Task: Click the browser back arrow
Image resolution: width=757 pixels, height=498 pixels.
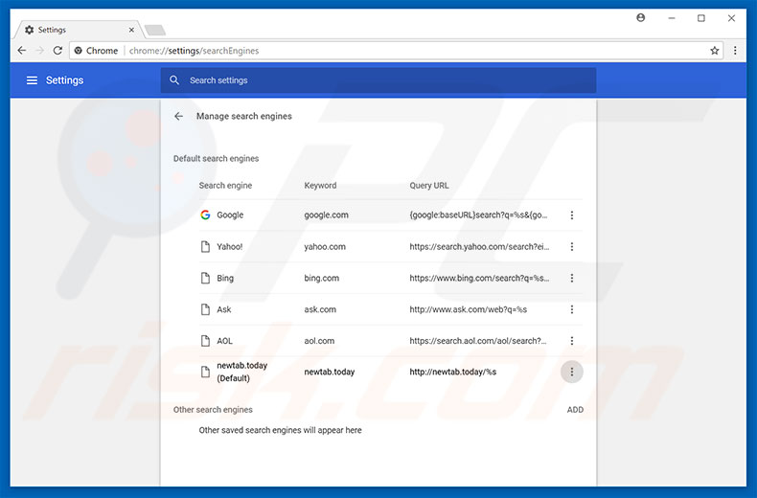Action: point(22,50)
